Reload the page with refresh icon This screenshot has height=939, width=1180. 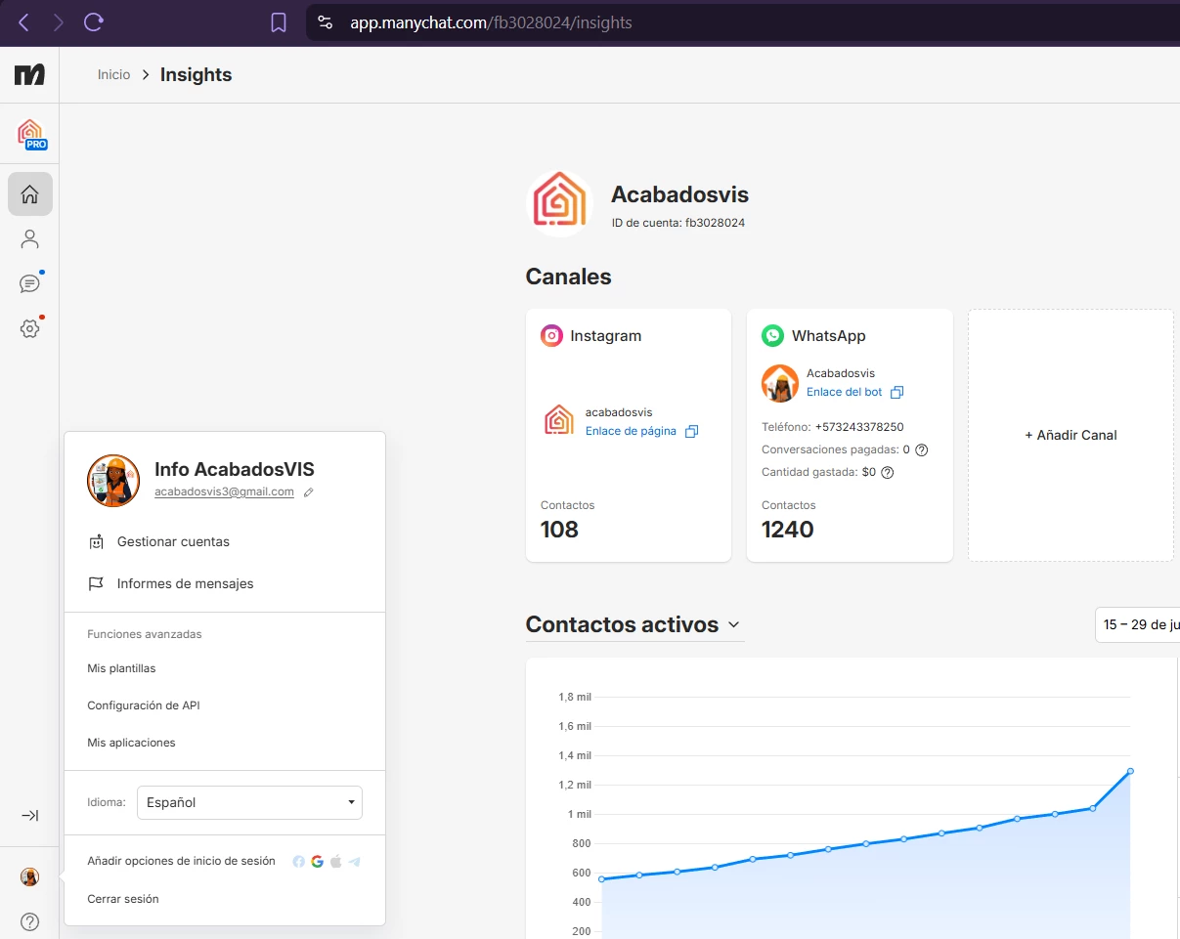click(x=94, y=21)
